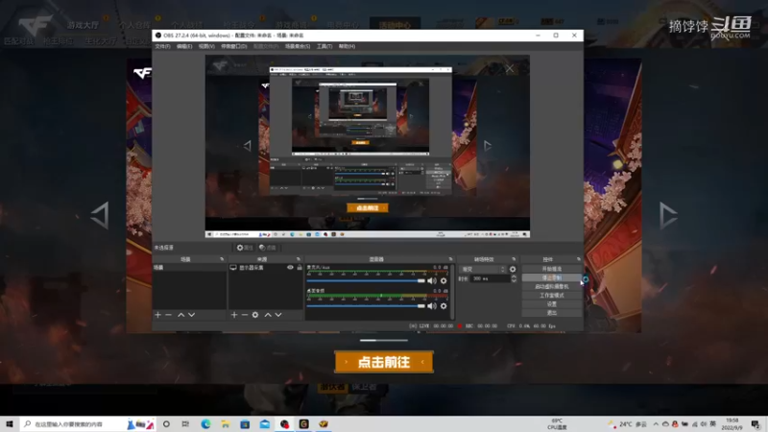This screenshot has height=432, width=768.
Task: Pop out the Scenes dock panel
Action: click(x=222, y=259)
